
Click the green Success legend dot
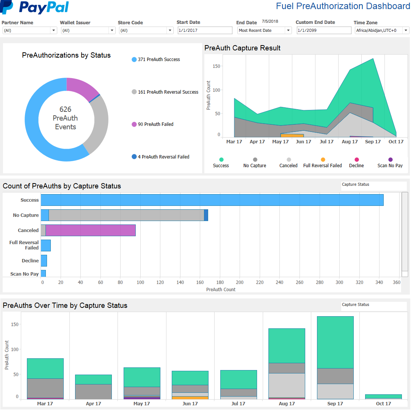(x=221, y=160)
